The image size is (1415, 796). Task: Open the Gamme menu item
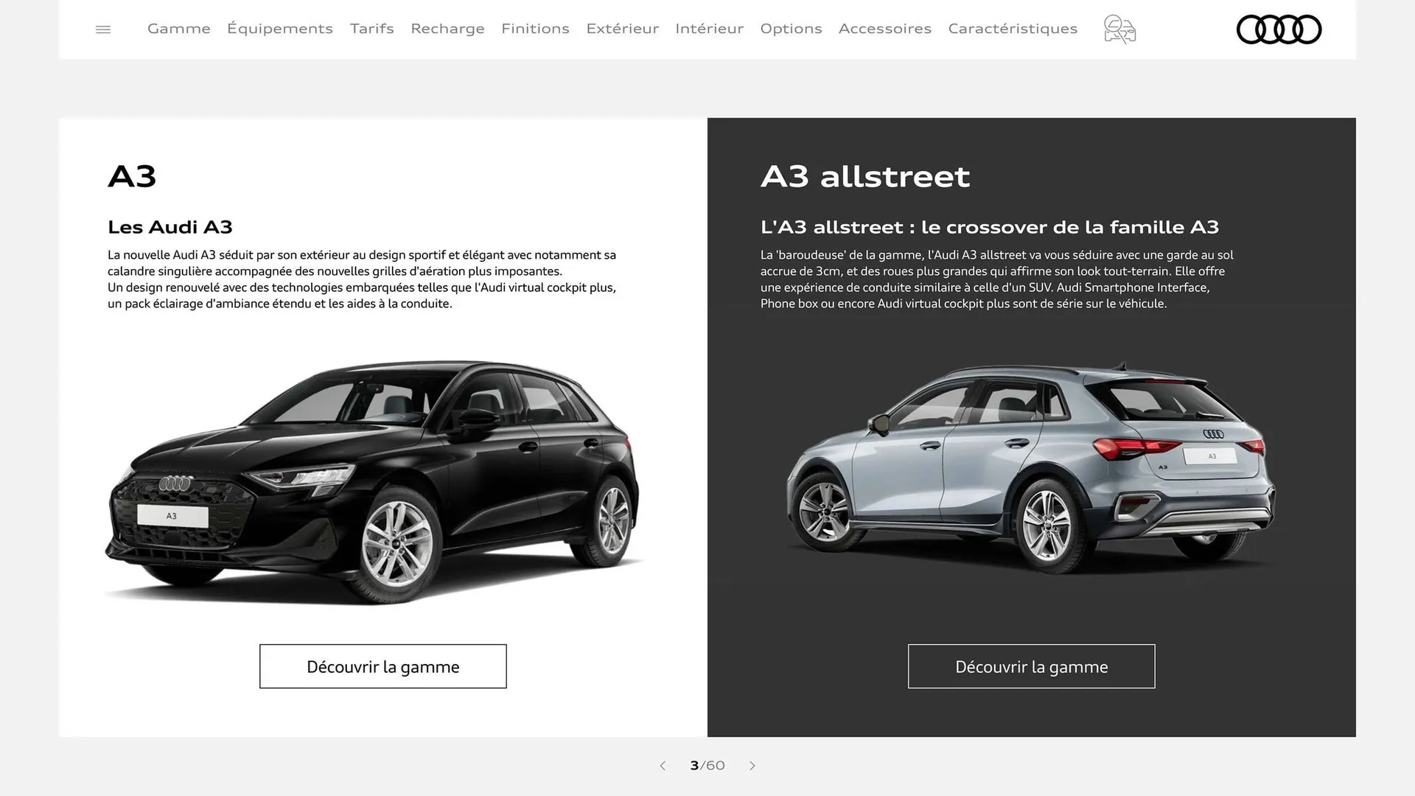[178, 29]
